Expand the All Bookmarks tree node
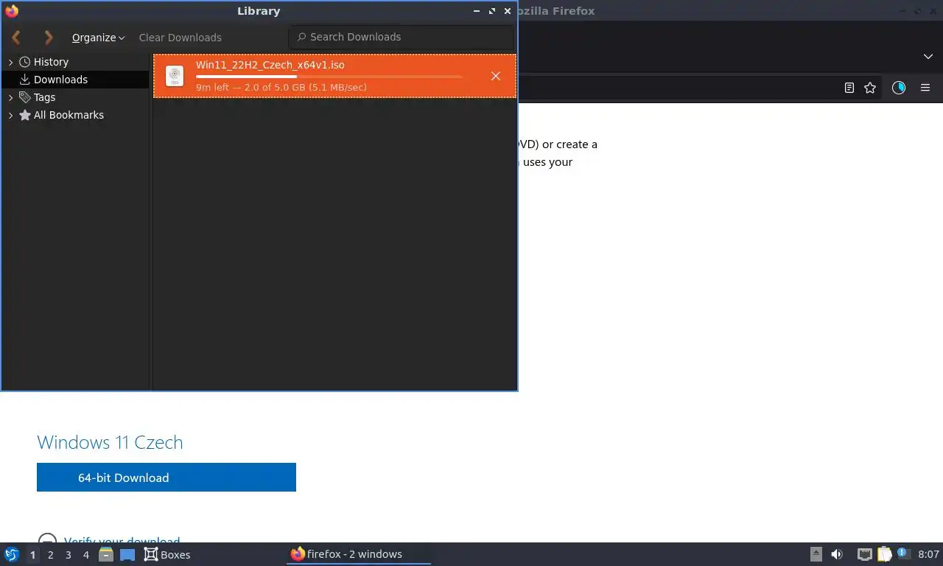 tap(10, 116)
